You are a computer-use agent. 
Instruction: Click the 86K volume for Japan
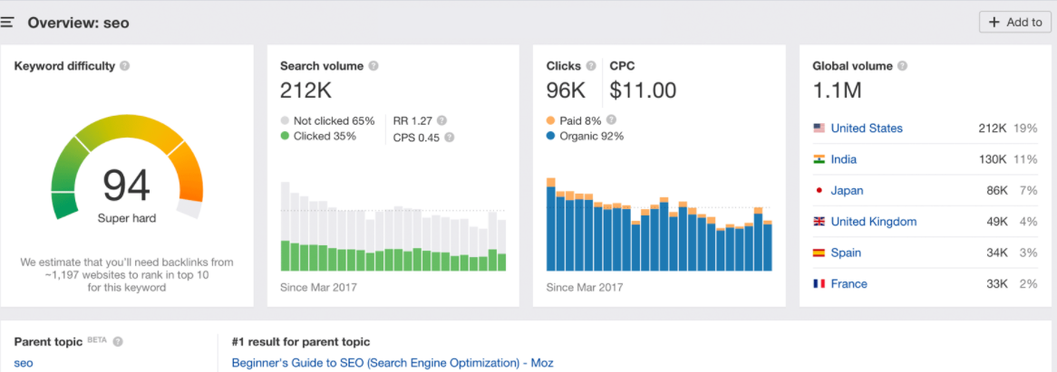996,190
